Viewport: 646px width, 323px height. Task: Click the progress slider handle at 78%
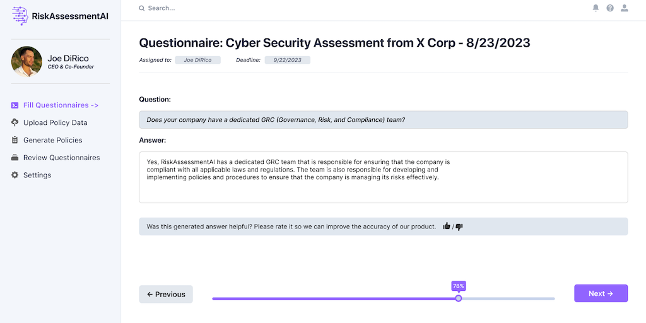pos(459,298)
